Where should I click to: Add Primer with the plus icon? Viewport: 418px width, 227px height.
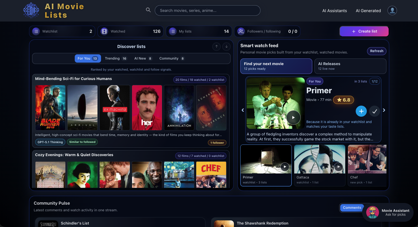click(x=361, y=111)
